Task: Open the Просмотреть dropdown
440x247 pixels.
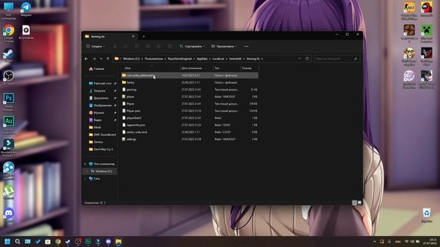Action: (x=224, y=46)
